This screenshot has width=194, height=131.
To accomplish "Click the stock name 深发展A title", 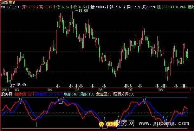I will [7, 2].
